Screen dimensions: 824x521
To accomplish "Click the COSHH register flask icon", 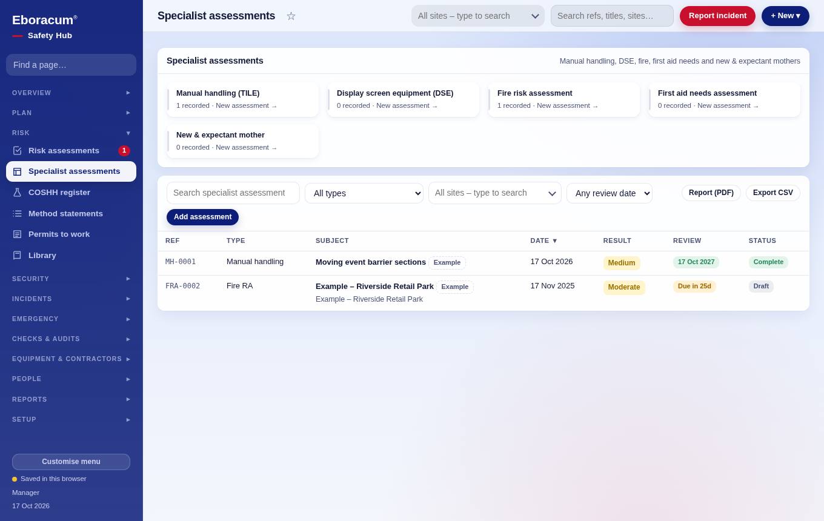I will [17, 193].
